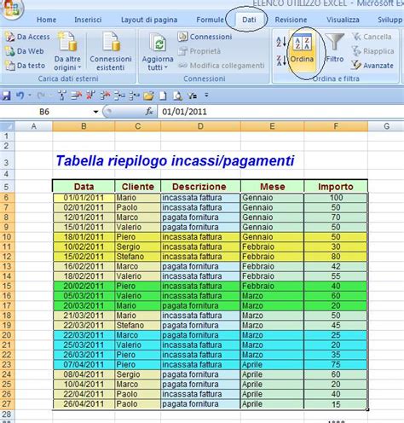Sort descending Z to A
Image resolution: width=404 pixels, height=423 pixels.
coord(280,61)
